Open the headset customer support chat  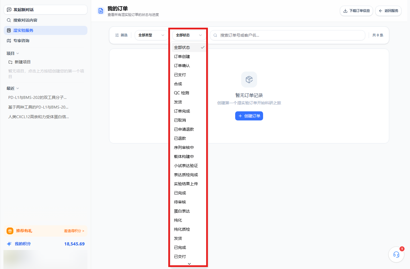click(396, 255)
